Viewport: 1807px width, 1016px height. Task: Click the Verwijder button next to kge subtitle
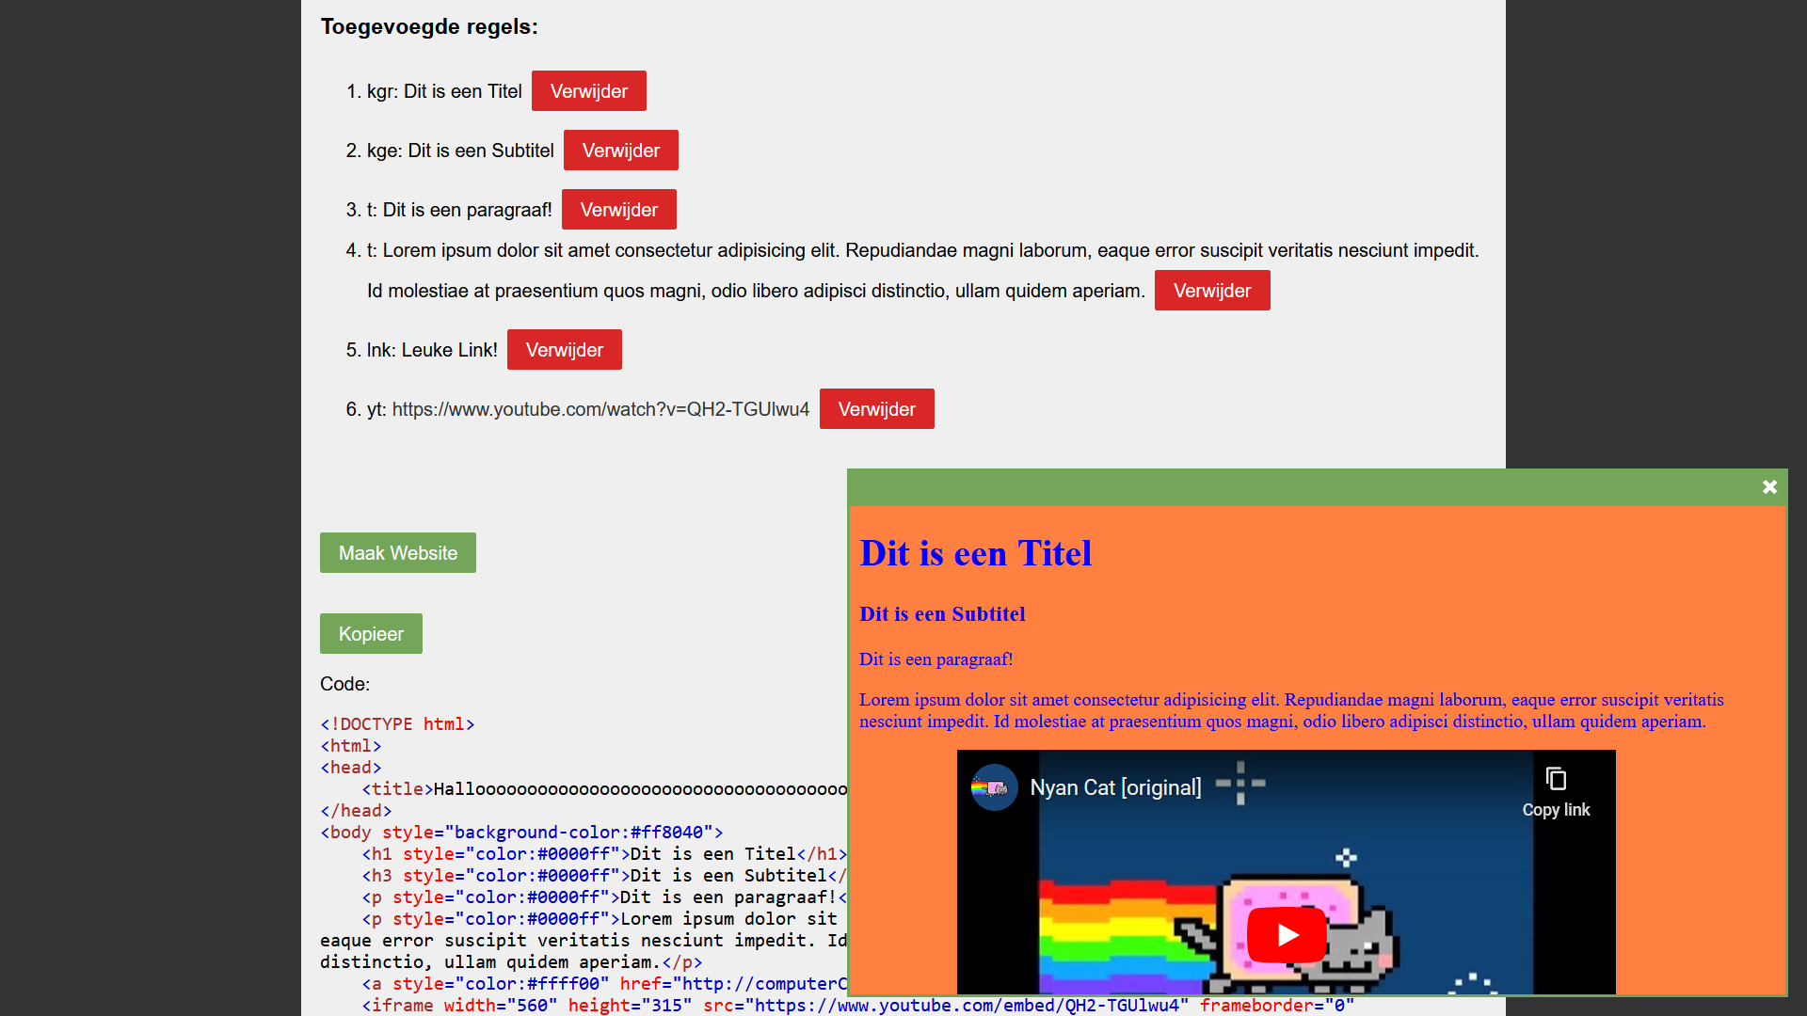[x=620, y=149]
